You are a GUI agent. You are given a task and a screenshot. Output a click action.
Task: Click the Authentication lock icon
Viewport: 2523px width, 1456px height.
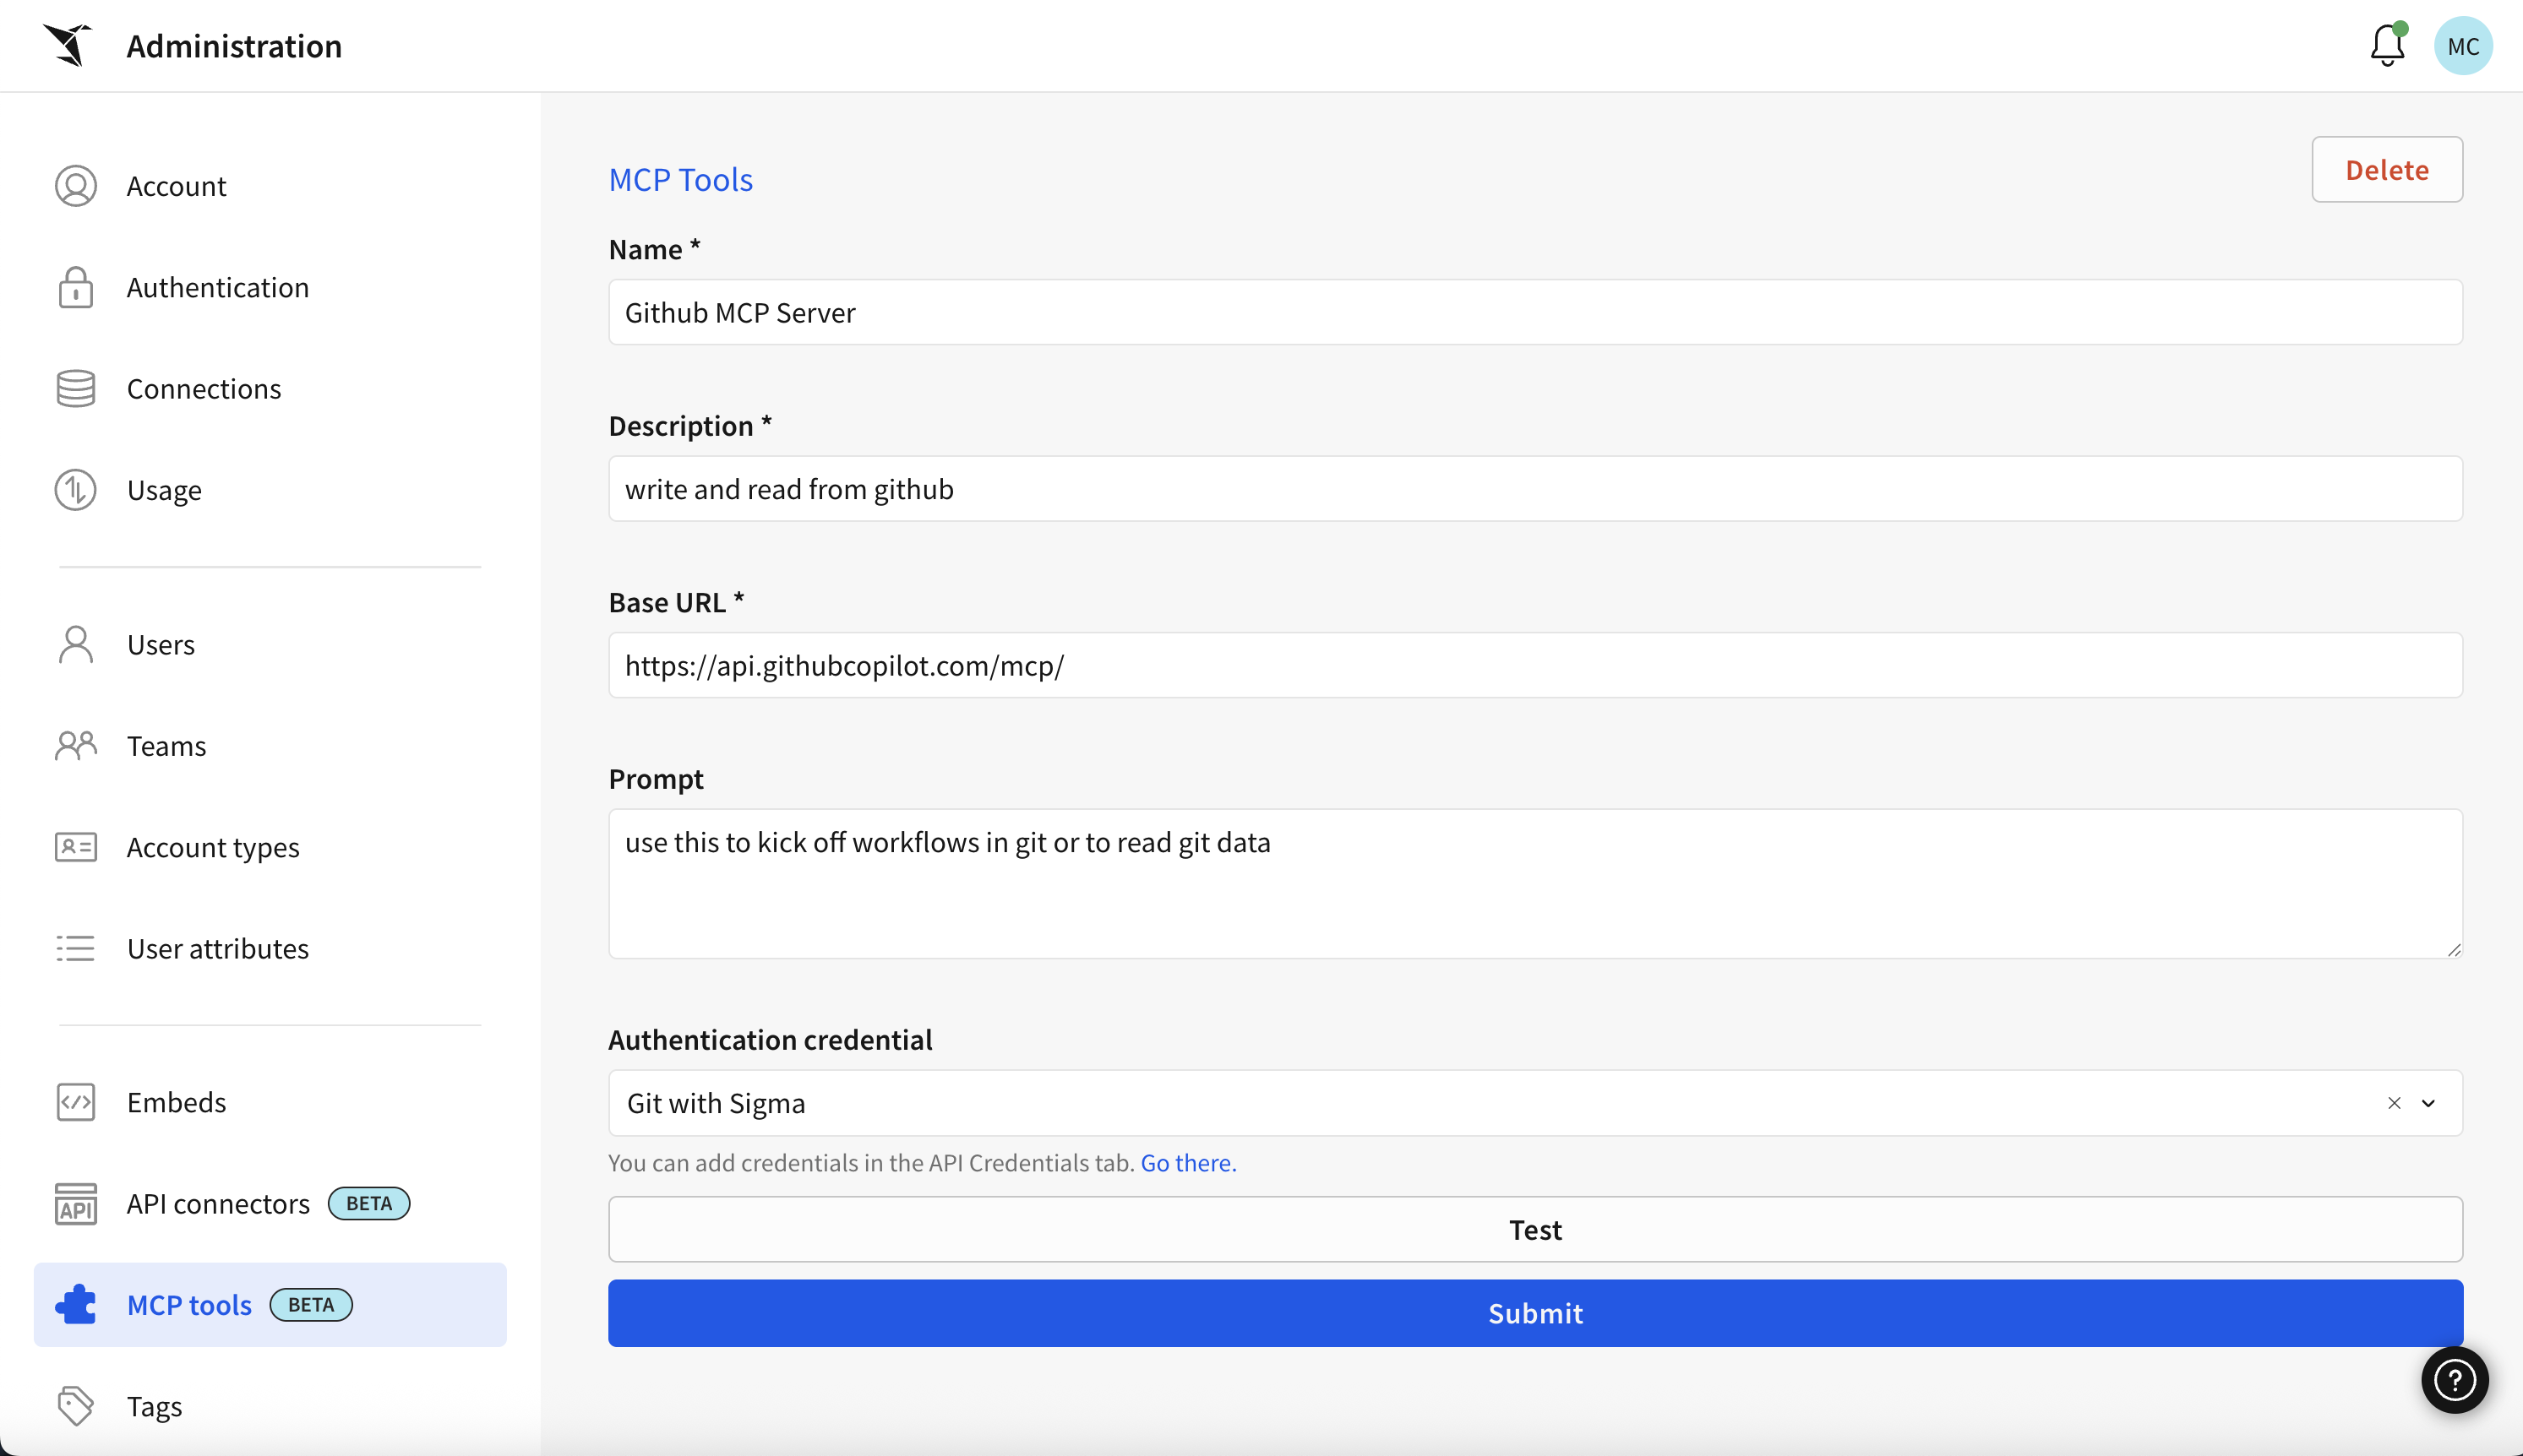tap(75, 288)
